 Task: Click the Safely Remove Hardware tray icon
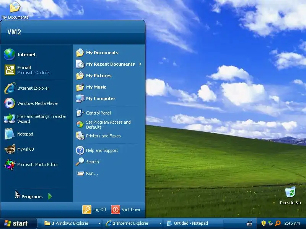pos(270,223)
